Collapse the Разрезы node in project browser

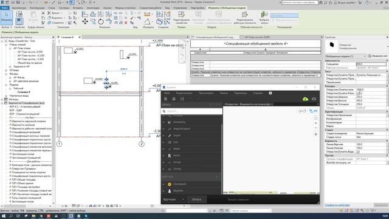tap(6, 85)
